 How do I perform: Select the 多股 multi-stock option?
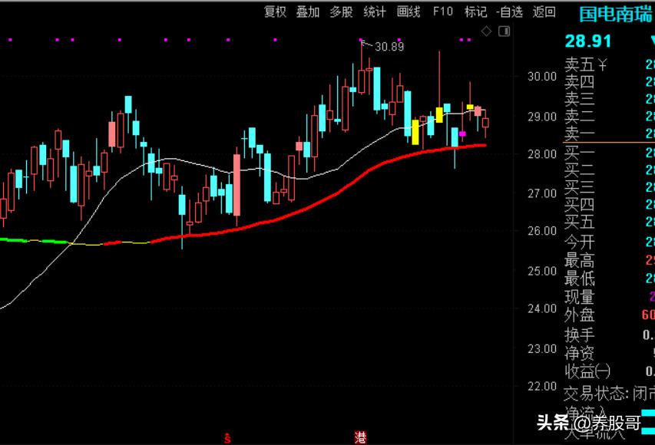click(341, 12)
